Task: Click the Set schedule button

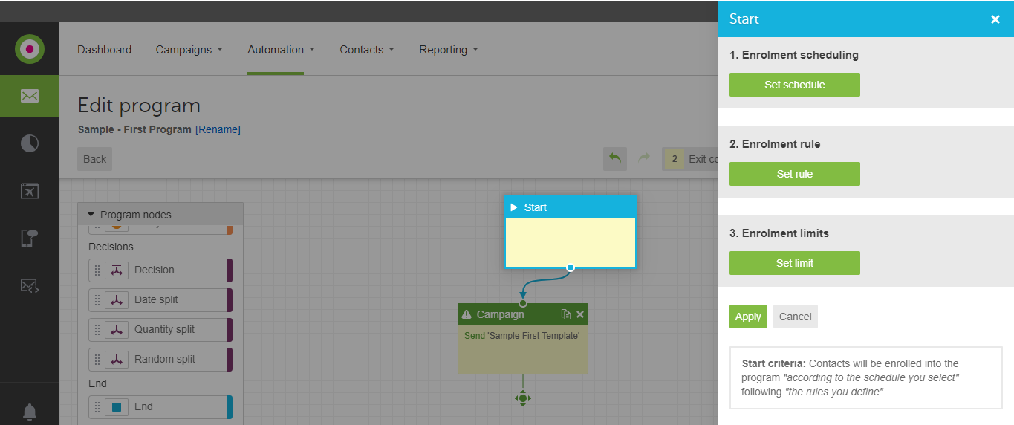Action: pyautogui.click(x=794, y=85)
